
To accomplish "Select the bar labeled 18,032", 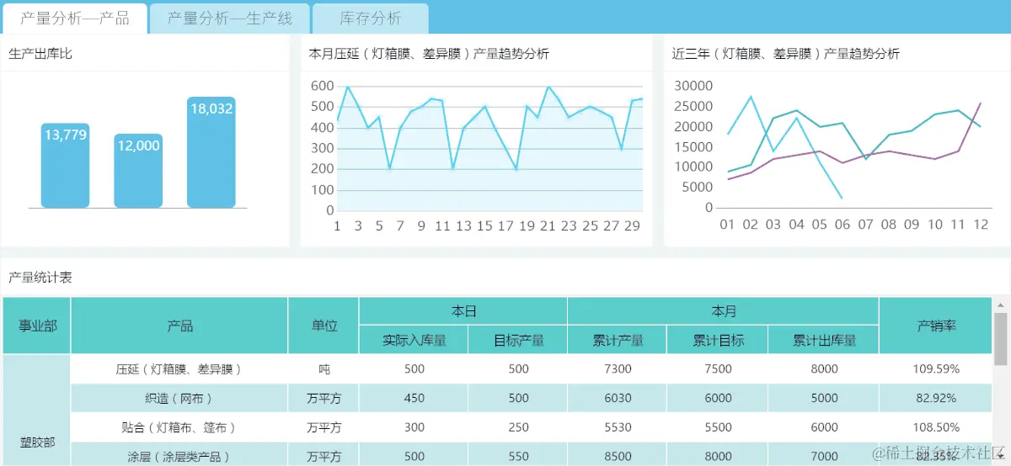I will 211,151.
